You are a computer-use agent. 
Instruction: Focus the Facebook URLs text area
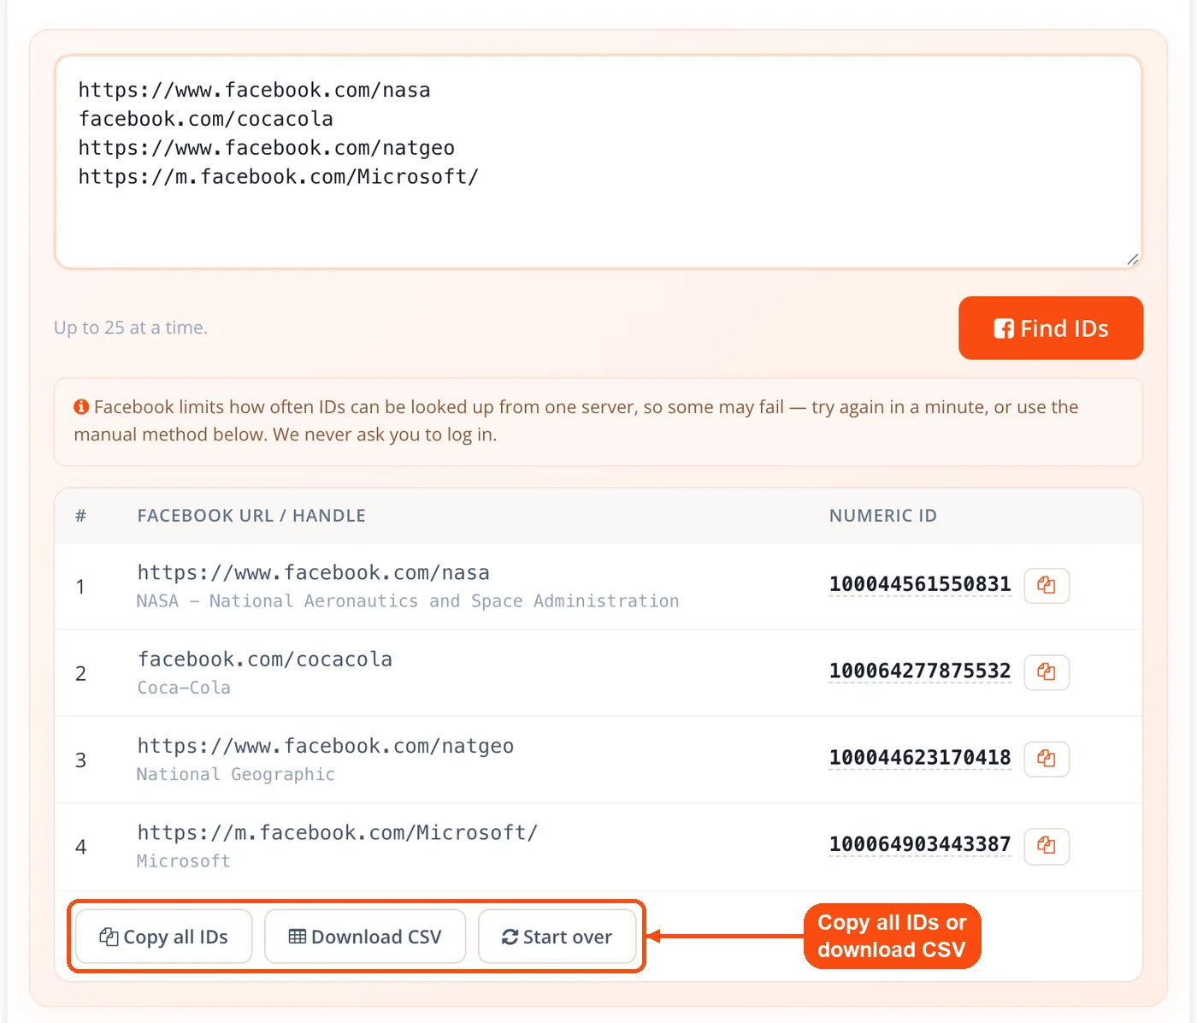click(598, 163)
